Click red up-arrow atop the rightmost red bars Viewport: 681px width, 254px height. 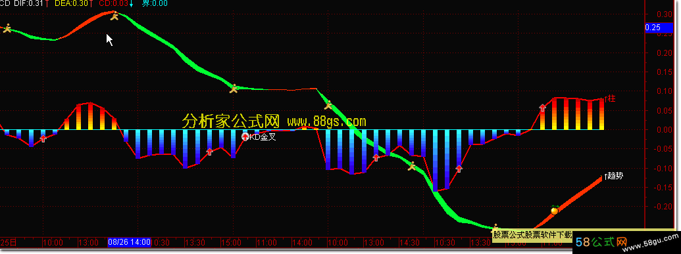point(542,108)
